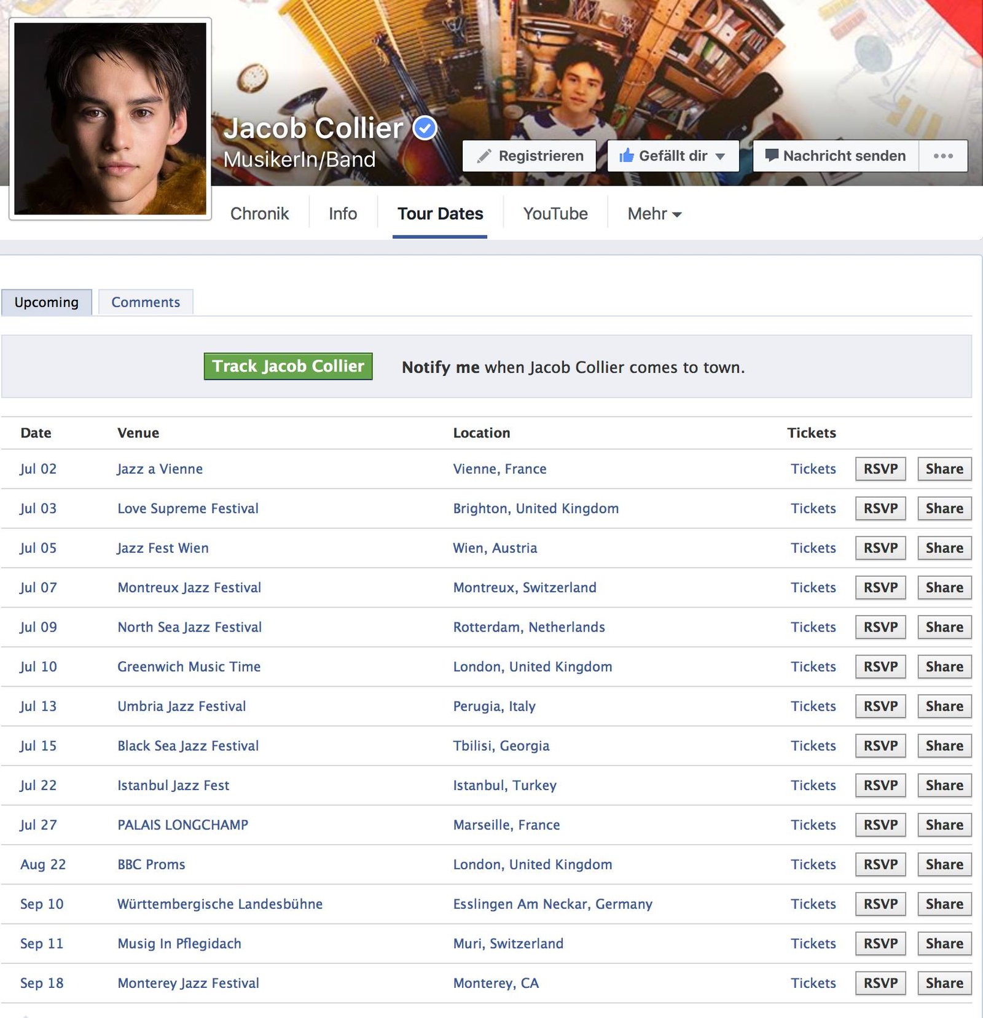Click the Registrieren button with pencil icon
This screenshot has height=1018, width=983.
pos(529,156)
